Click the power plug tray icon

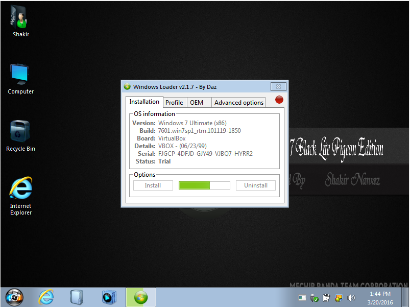pyautogui.click(x=326, y=298)
